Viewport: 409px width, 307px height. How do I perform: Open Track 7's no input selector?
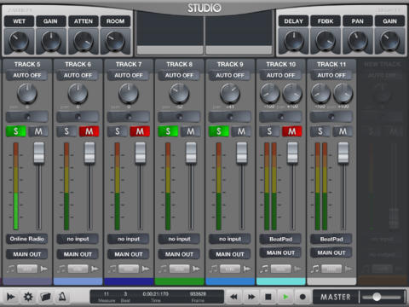(x=129, y=239)
